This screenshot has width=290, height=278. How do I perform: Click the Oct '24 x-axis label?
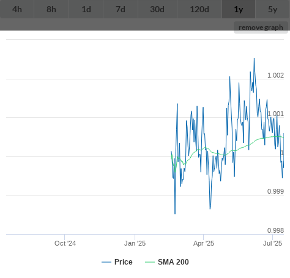[x=65, y=243]
